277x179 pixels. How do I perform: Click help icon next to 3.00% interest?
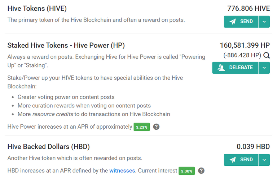point(201,170)
